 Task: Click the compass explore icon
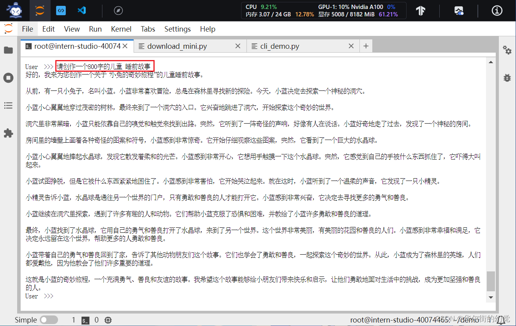pos(118,11)
